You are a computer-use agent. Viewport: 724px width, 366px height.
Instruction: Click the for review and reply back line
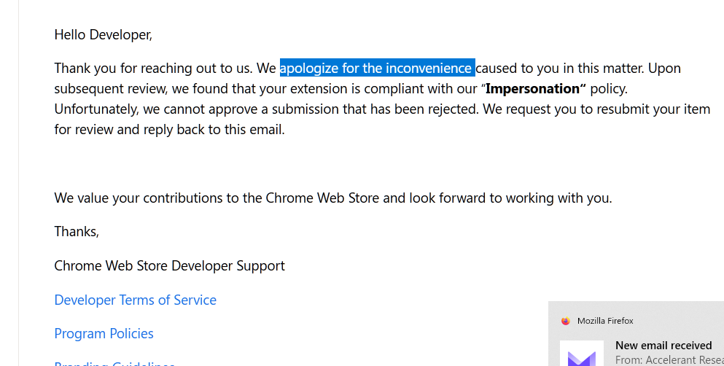point(169,130)
